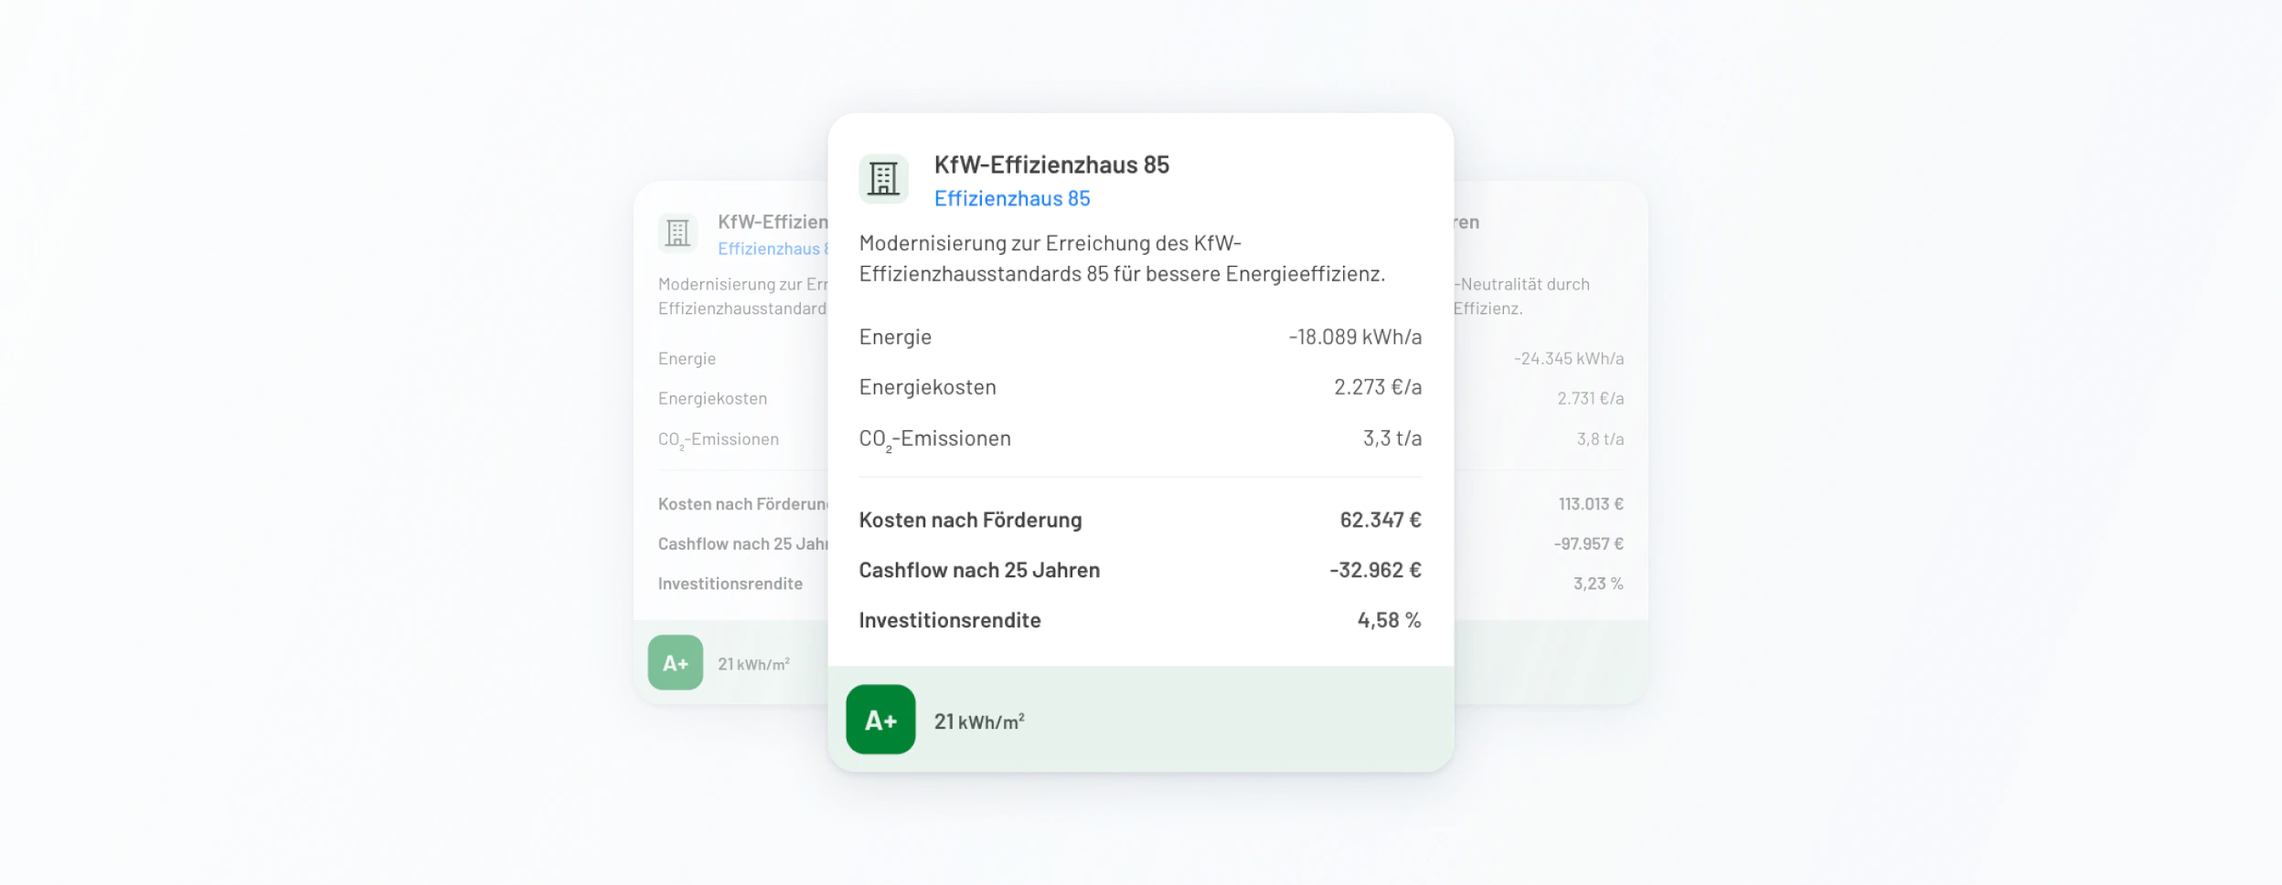Click the 3,23 % value on the right card

click(1598, 584)
